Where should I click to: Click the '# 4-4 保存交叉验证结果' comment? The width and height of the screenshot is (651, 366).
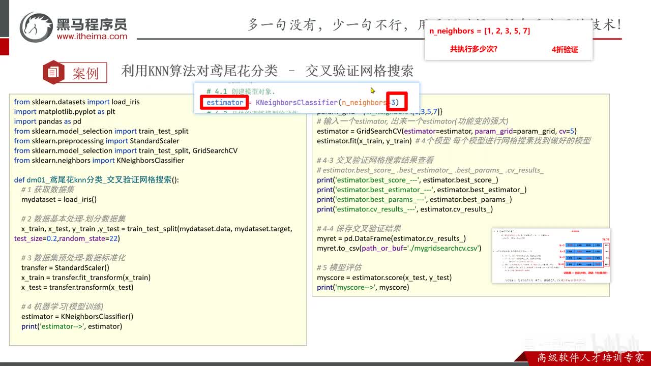click(x=359, y=229)
